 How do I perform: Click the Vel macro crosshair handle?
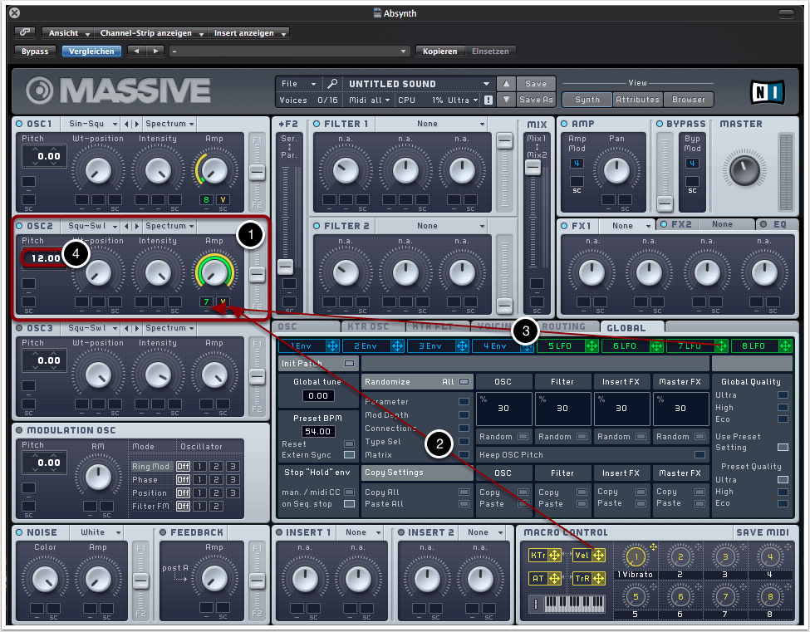tap(598, 556)
